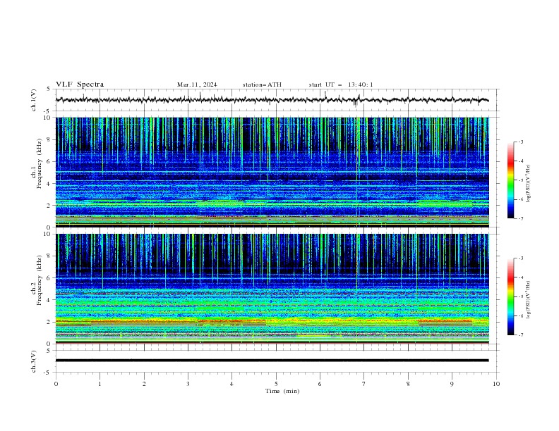Click the ch.2 'Frequency (kHz)' axis label
The height and width of the screenshot is (431, 559).
(x=40, y=279)
